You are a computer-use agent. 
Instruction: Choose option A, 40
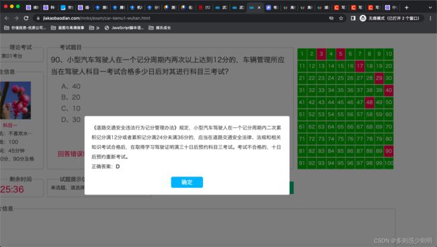click(71, 86)
